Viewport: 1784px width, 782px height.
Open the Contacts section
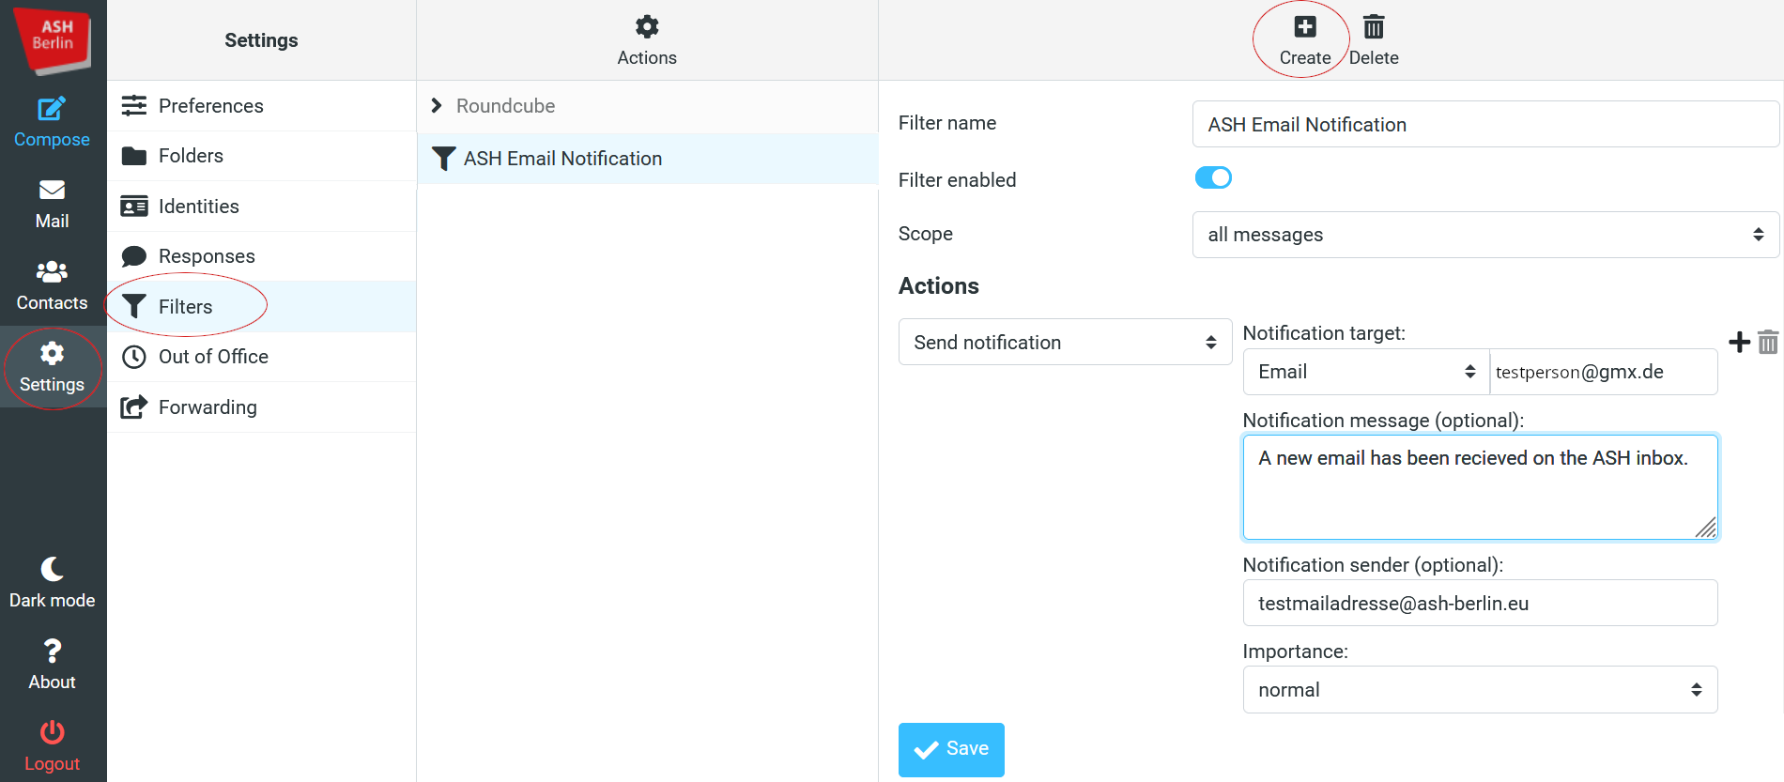tap(53, 285)
